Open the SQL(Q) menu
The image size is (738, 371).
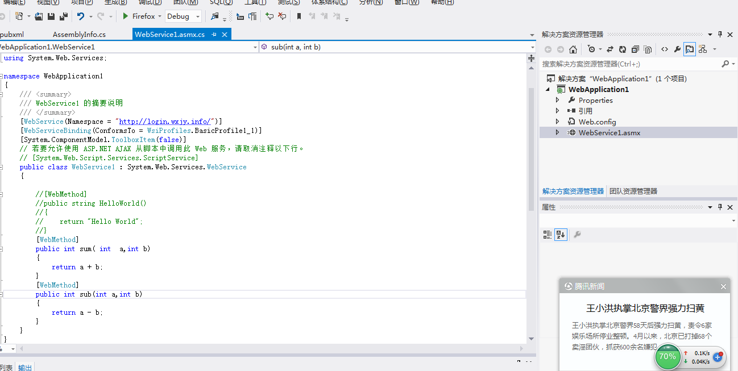[x=221, y=2]
